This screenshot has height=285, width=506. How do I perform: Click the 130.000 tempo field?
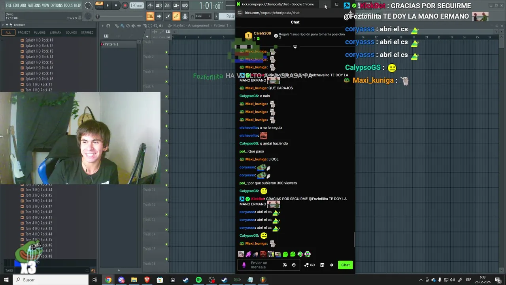[137, 6]
